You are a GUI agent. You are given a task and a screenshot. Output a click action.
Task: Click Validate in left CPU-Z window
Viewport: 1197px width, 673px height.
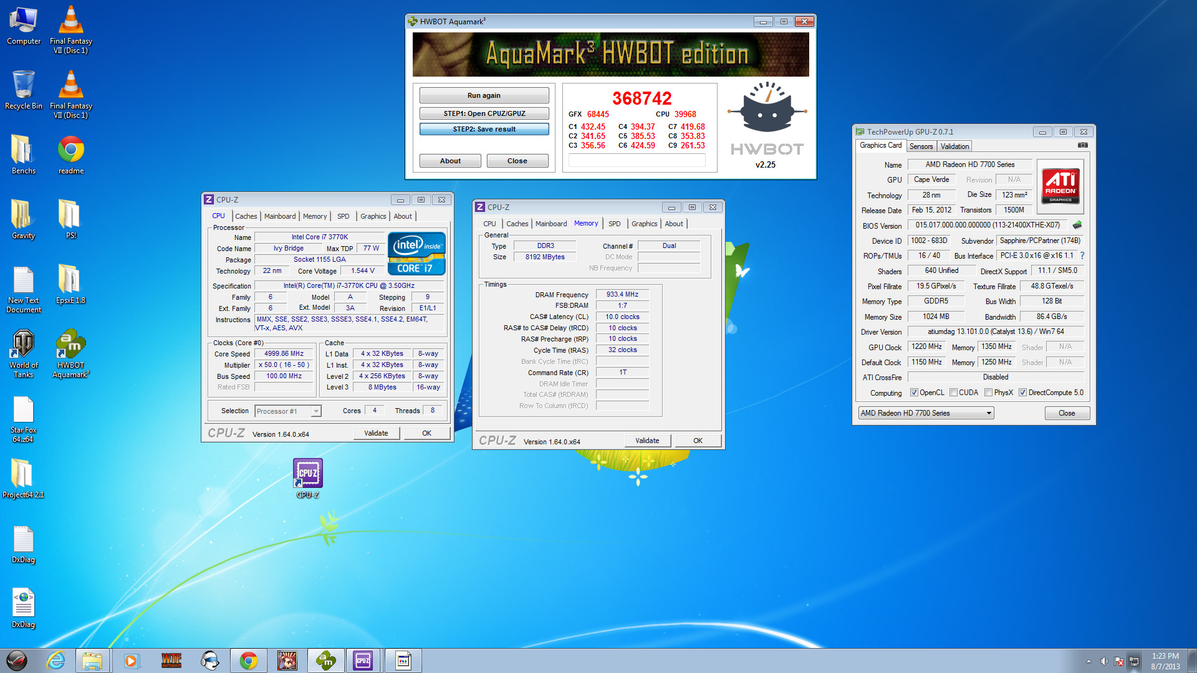376,433
